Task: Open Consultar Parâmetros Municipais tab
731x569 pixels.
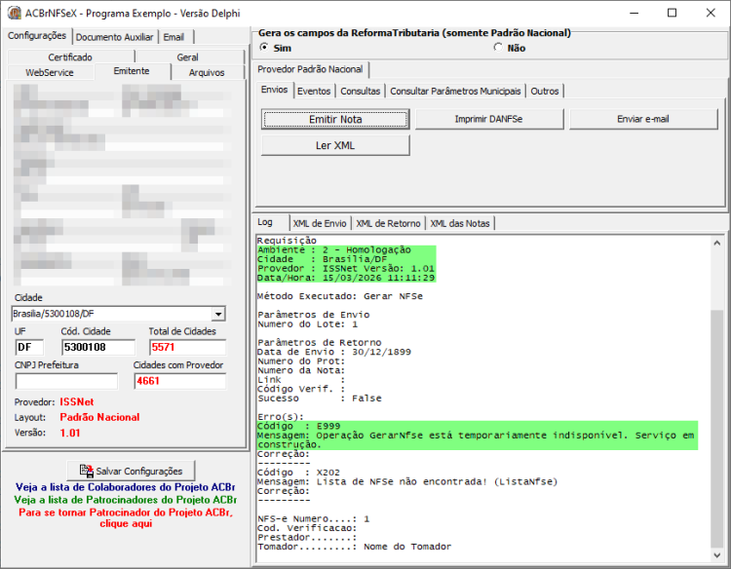Action: [455, 92]
